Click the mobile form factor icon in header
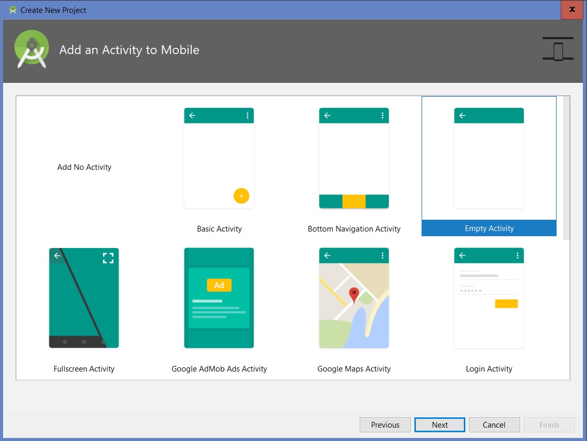Image resolution: width=587 pixels, height=441 pixels. 558,49
